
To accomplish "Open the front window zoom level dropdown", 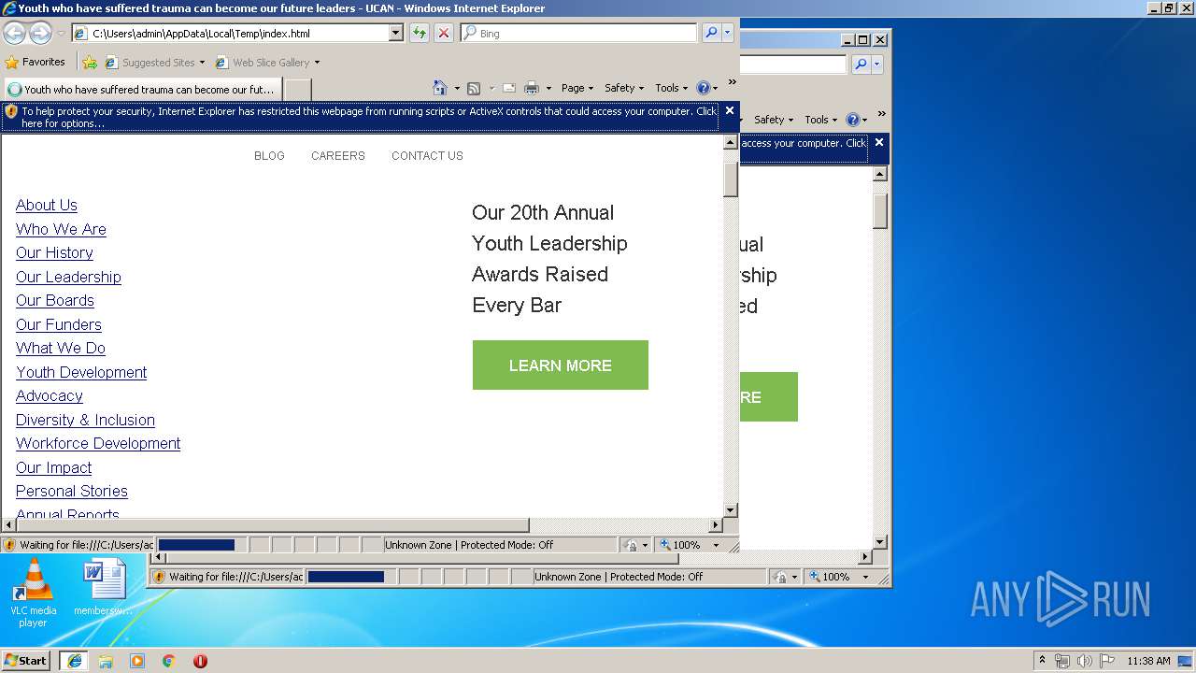I will click(x=717, y=545).
